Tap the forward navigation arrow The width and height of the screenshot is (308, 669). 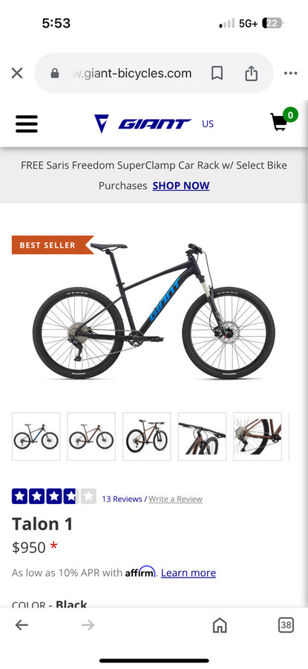pos(88,625)
